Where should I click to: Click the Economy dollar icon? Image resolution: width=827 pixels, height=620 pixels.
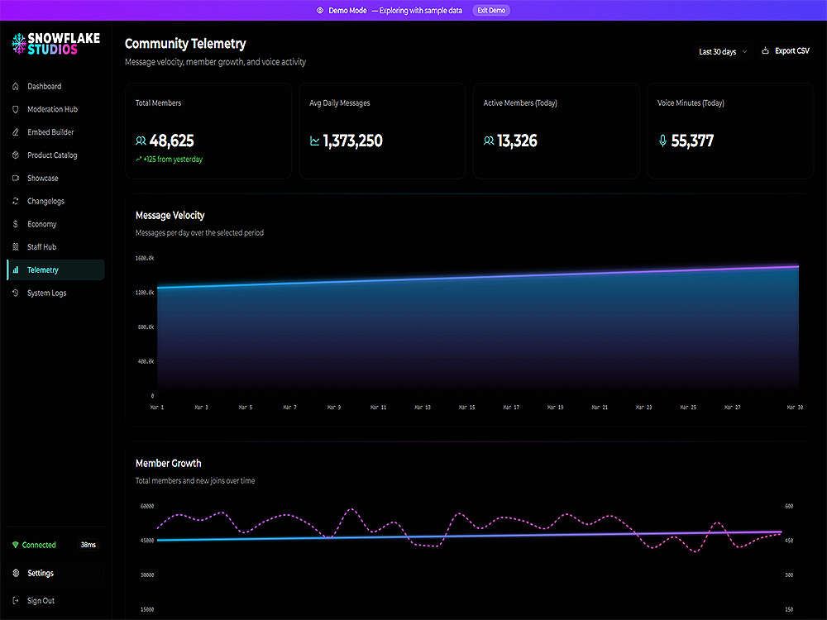[x=15, y=224]
